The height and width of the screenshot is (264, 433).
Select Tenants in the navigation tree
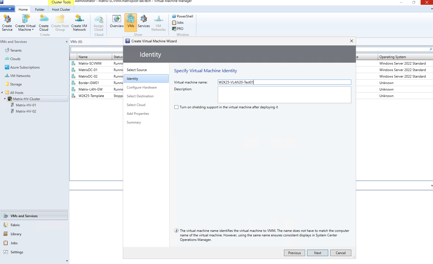click(x=13, y=50)
